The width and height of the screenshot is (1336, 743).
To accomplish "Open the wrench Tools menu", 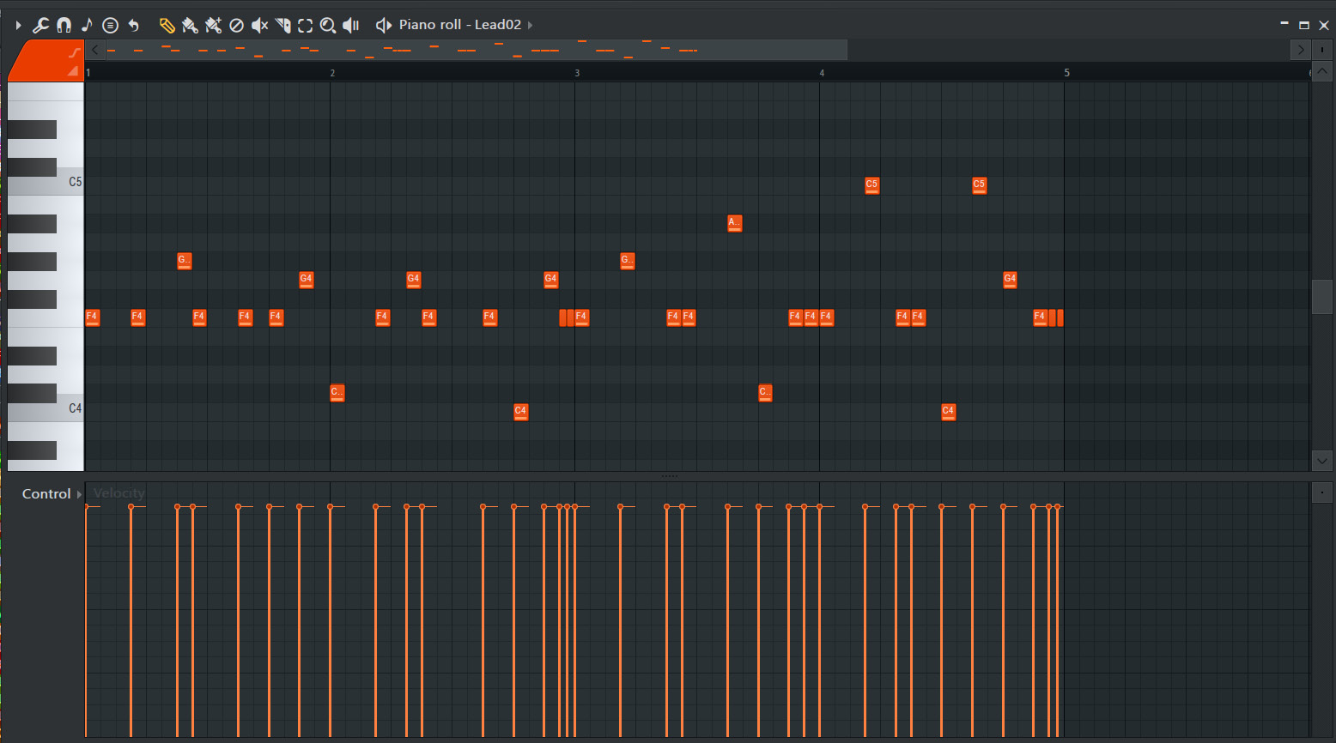I will 40,26.
